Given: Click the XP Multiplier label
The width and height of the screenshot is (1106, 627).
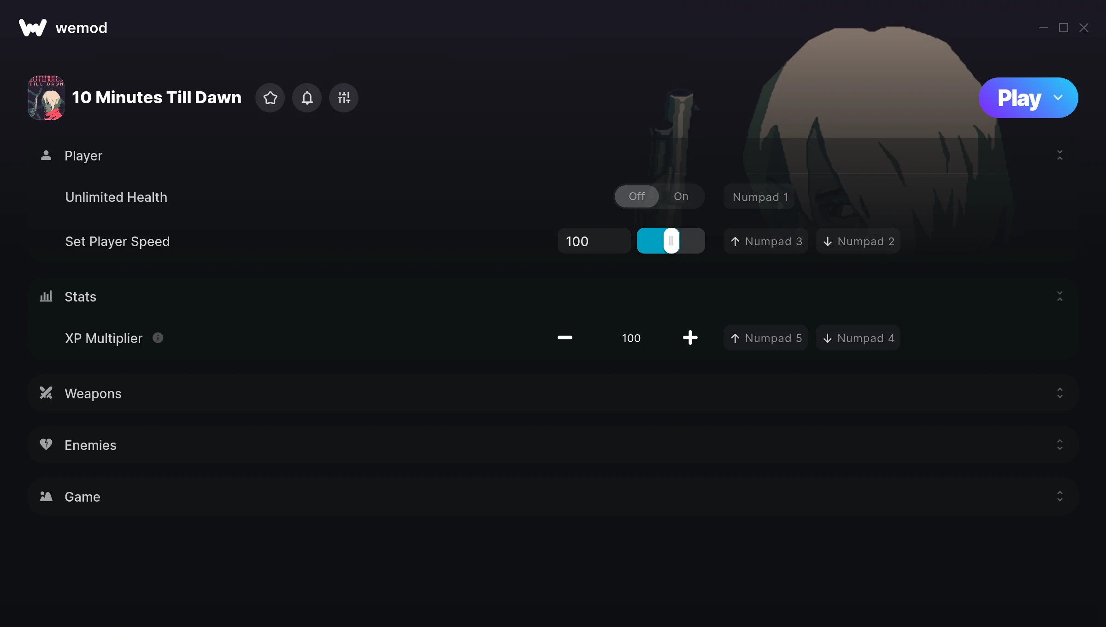Looking at the screenshot, I should coord(104,338).
